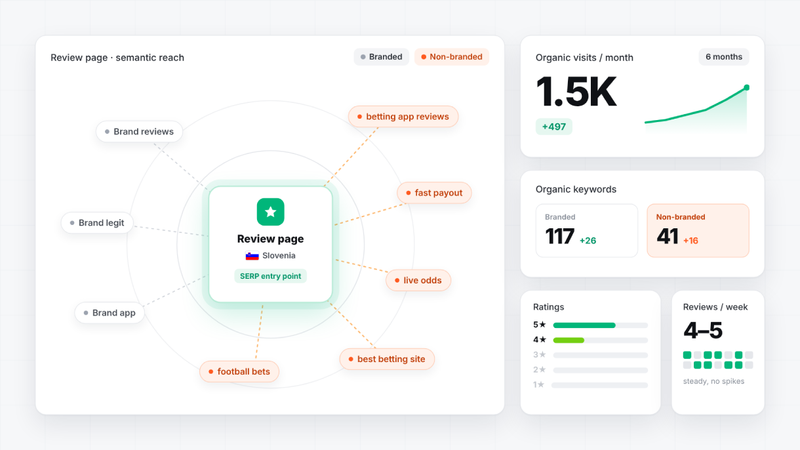Viewport: 800px width, 450px height.
Task: Click the weekly reviews dot grid
Action: coord(718,360)
